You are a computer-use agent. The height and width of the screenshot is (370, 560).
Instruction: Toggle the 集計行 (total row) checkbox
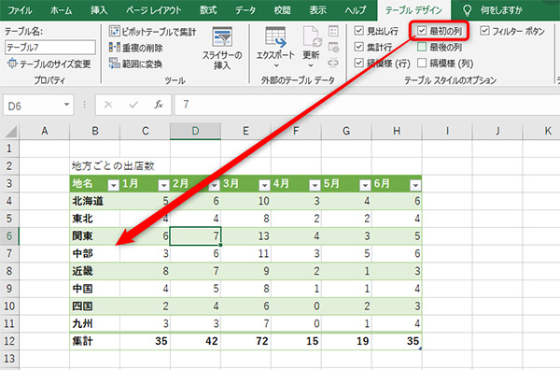359,47
